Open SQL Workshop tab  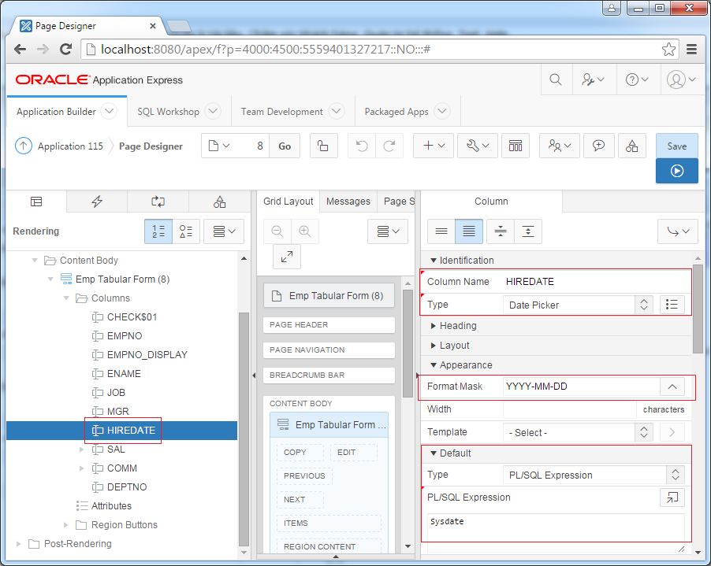(168, 111)
